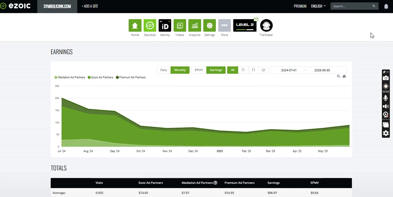Click + Add a Site
Viewport: 393px width, 197px height.
tap(90, 6)
